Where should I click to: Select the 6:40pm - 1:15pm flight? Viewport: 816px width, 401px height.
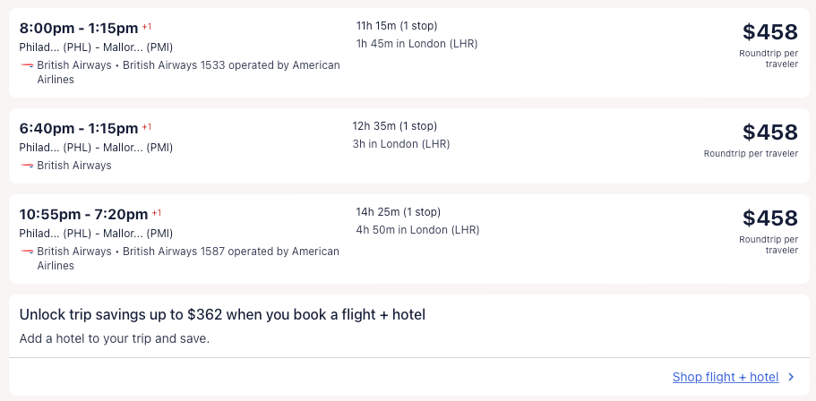[79, 128]
